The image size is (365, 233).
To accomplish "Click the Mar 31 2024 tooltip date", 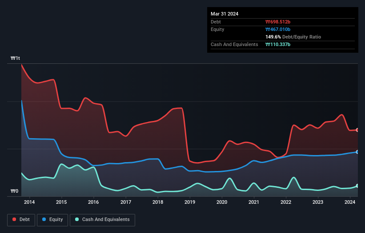I will coord(225,14).
